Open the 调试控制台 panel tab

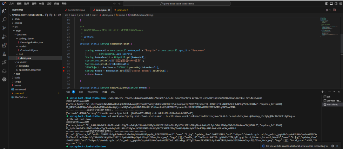[x=93, y=92]
